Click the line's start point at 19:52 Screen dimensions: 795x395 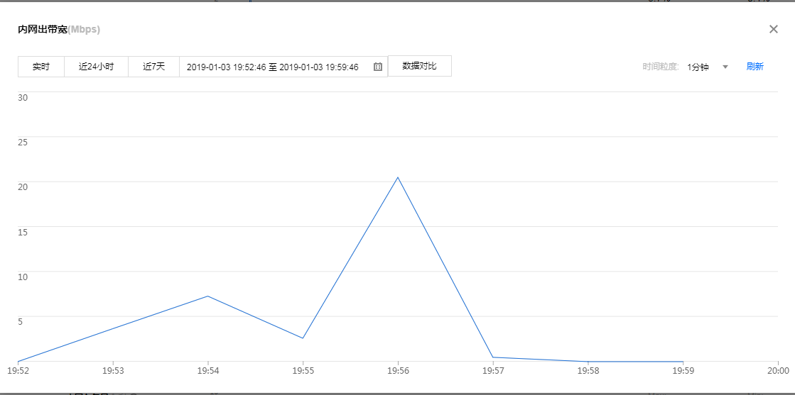(x=18, y=362)
